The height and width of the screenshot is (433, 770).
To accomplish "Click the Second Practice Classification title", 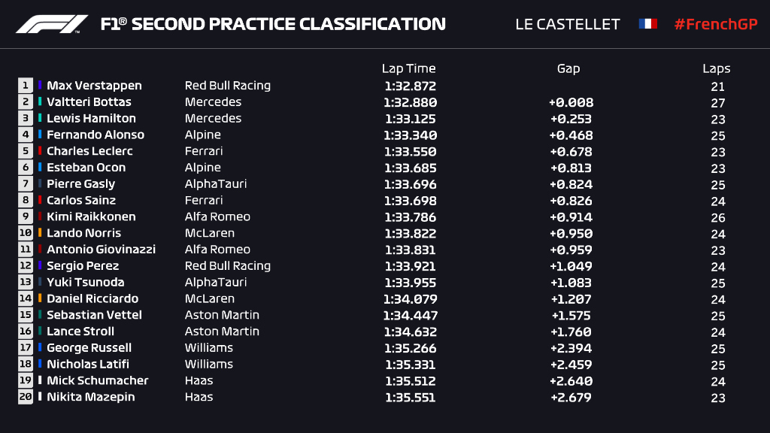I will [273, 24].
